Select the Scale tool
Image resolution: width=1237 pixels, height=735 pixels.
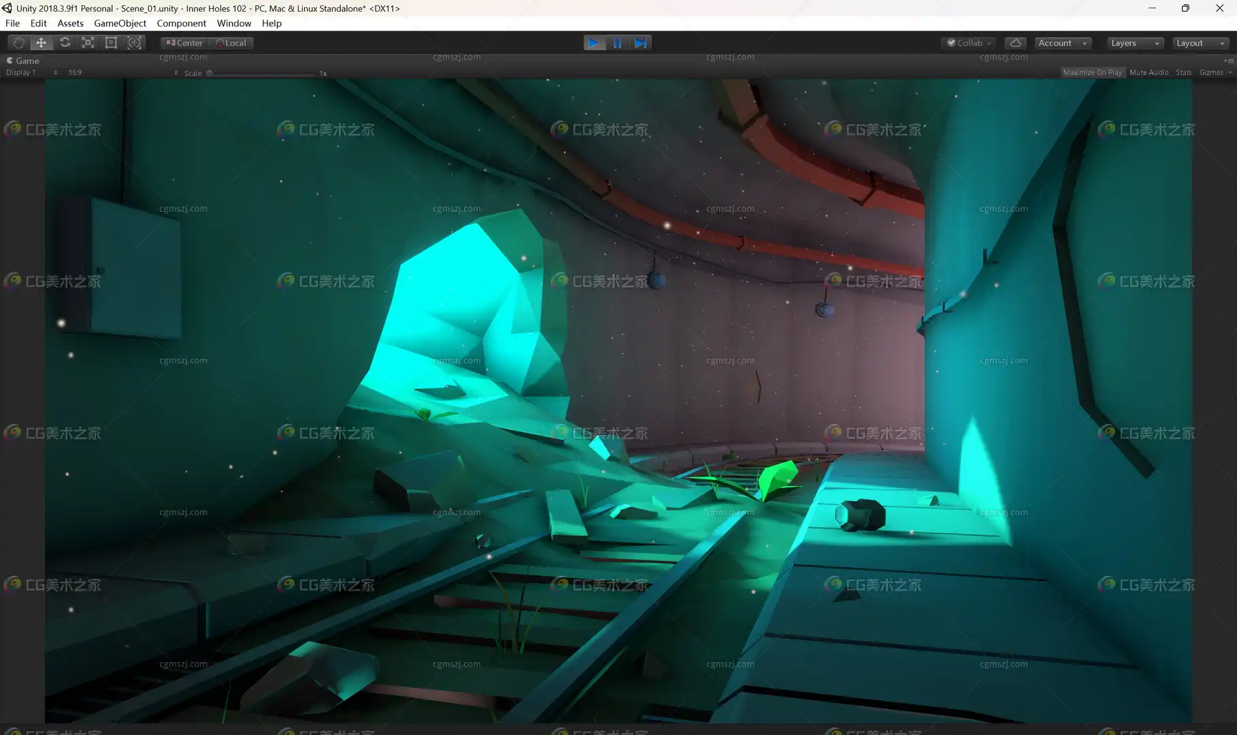click(x=88, y=43)
